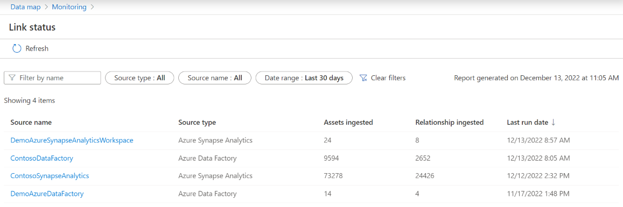Click the funnel icon in filter box
The width and height of the screenshot is (623, 207).
click(x=12, y=78)
